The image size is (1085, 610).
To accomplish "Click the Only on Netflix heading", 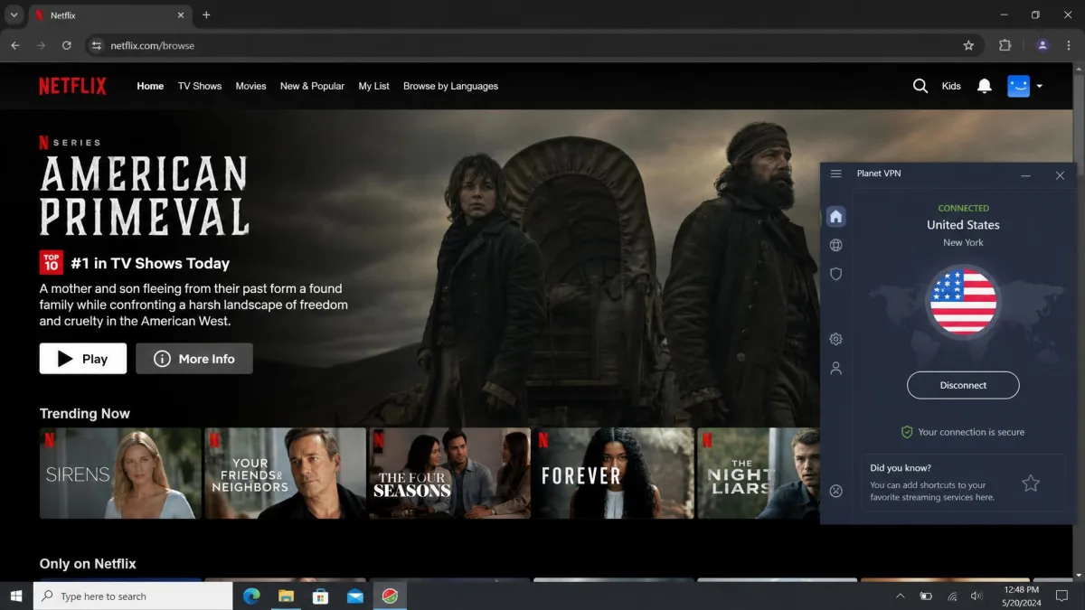I will pos(88,563).
